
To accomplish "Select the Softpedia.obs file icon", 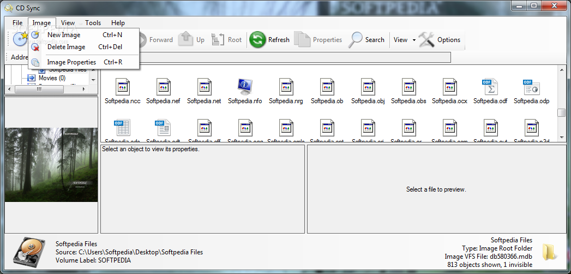I will (x=408, y=87).
